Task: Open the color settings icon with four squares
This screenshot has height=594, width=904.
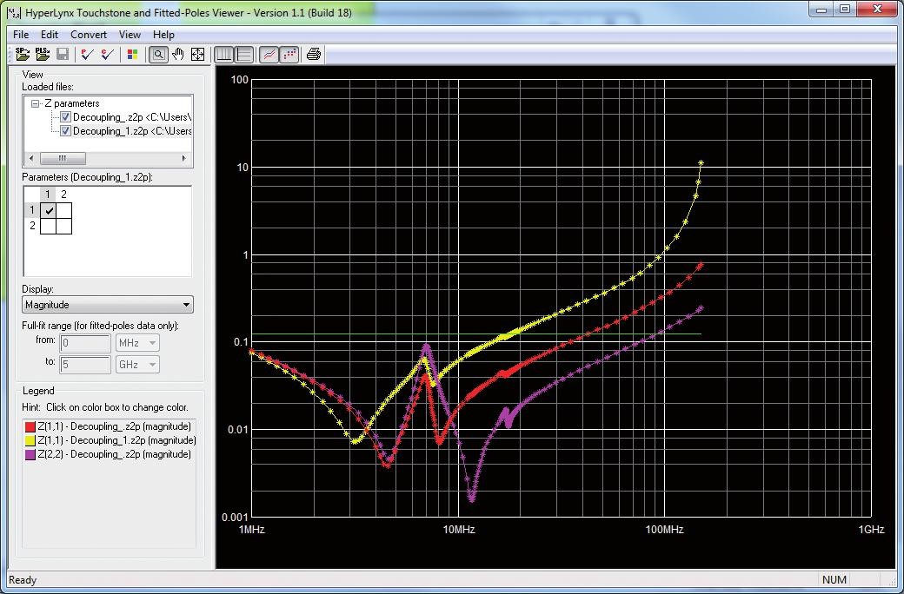Action: (x=132, y=55)
